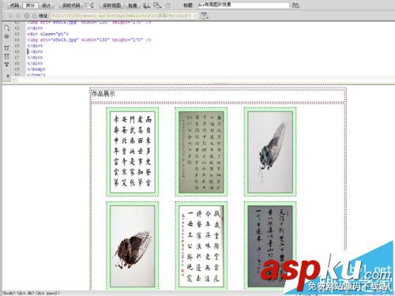Toggle 实时视图 (Live View) button
This screenshot has height=296, width=395.
(x=111, y=5)
